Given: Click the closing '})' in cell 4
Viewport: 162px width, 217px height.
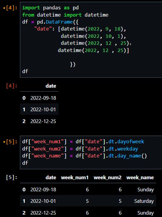Looking at the screenshot, I should [x=73, y=64].
